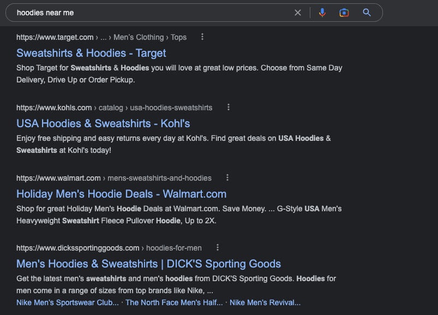Submit search with the magnifying glass icon
The width and height of the screenshot is (438, 315).
click(x=367, y=13)
